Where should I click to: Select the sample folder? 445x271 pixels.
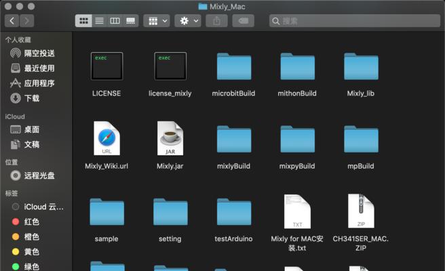107,220
